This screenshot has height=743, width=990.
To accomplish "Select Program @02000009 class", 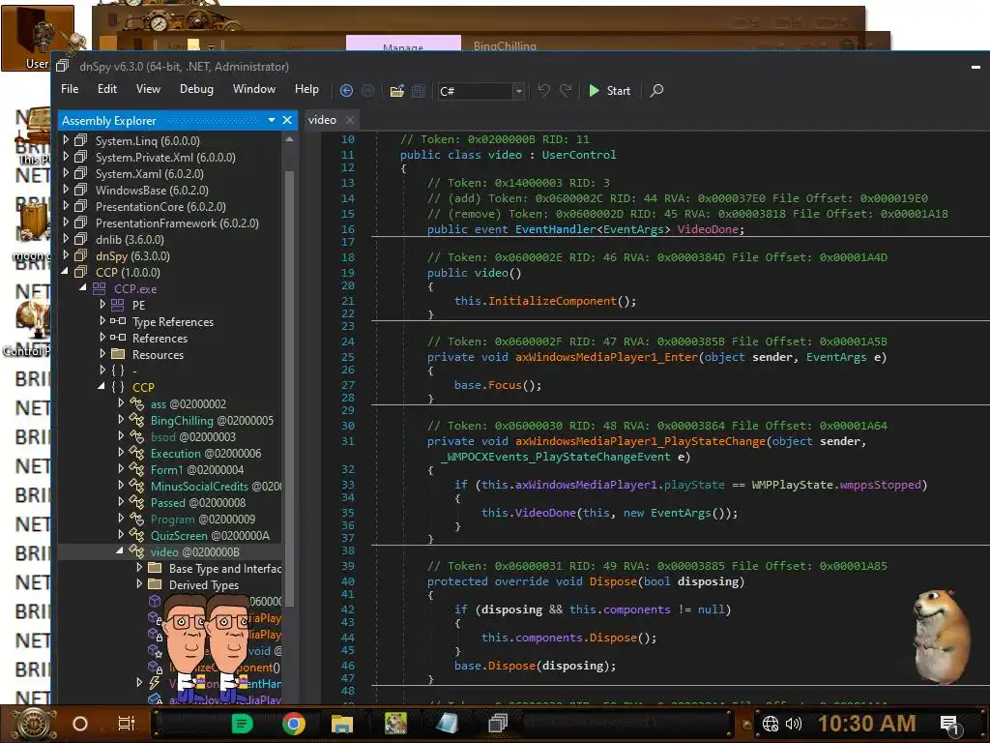I will click(203, 520).
